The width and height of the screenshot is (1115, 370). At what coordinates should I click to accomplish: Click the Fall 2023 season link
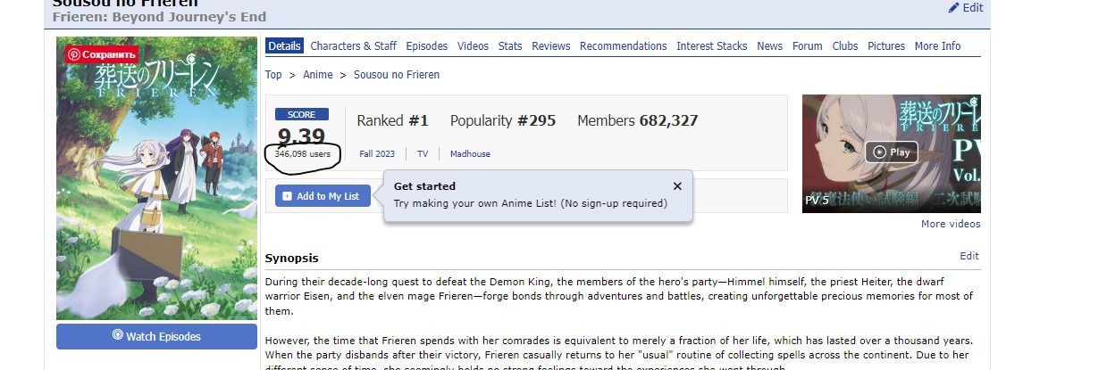(x=376, y=154)
